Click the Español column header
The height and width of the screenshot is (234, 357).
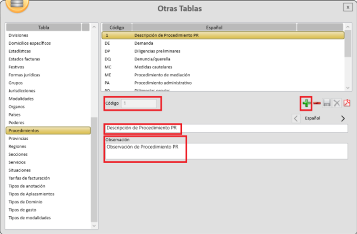[214, 27]
